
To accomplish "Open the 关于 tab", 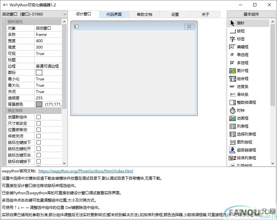I will pyautogui.click(x=205, y=15).
